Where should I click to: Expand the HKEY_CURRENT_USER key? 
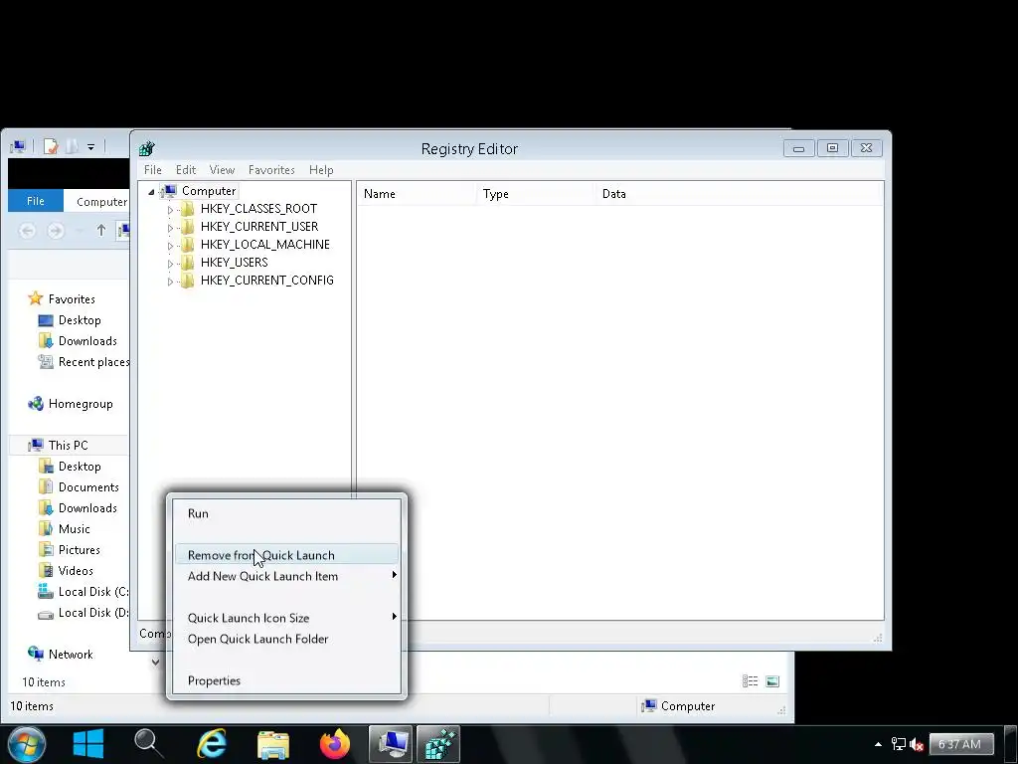tap(170, 228)
